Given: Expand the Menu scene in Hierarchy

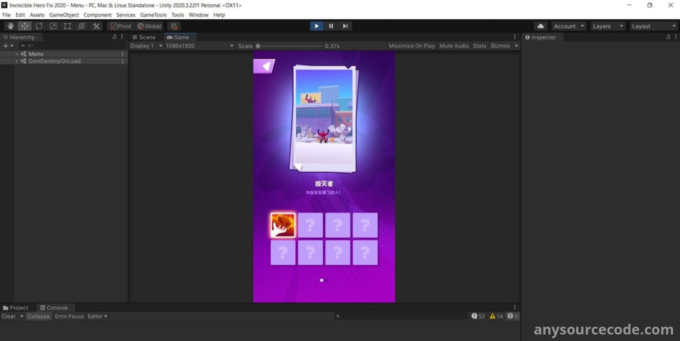Looking at the screenshot, I should (17, 54).
